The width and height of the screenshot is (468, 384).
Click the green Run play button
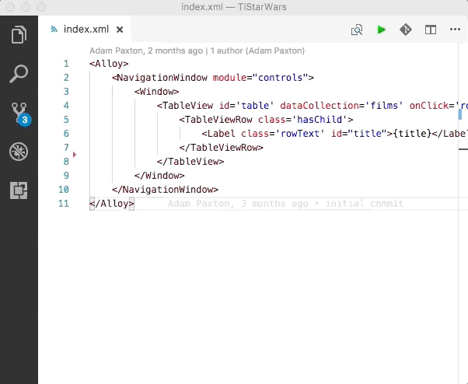coord(381,30)
